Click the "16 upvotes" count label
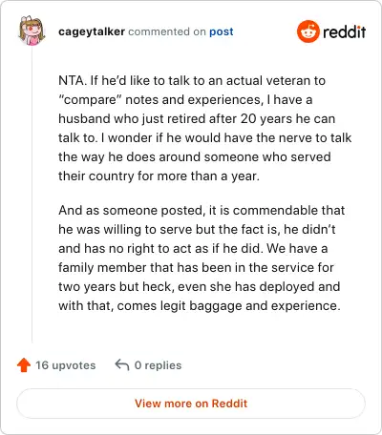This screenshot has width=382, height=435. pos(65,365)
